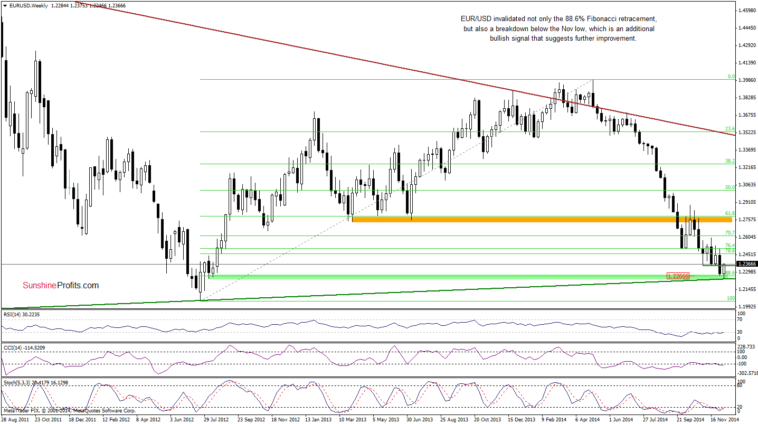Select the 76.4 Fibonacci level label
The height and width of the screenshot is (424, 758).
[x=730, y=246]
